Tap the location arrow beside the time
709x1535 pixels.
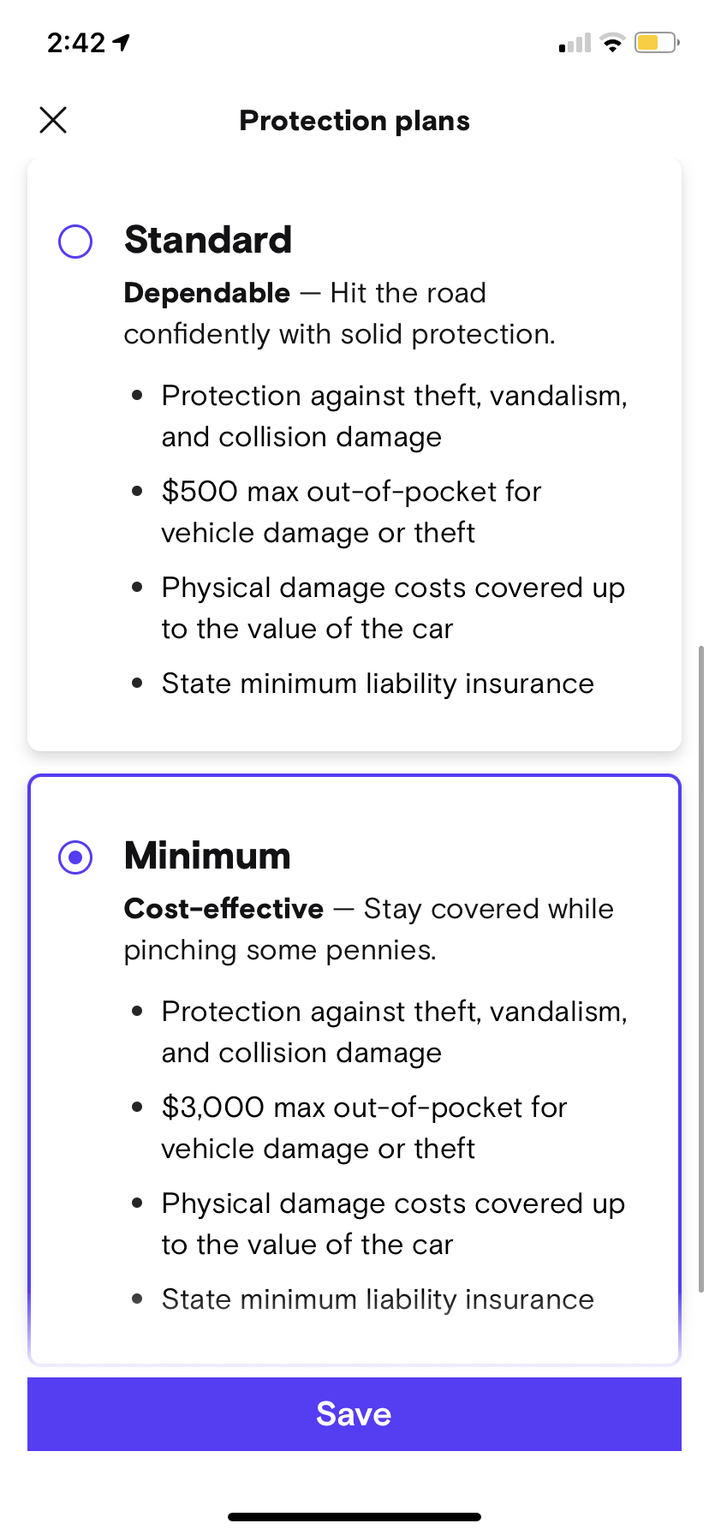tap(122, 42)
